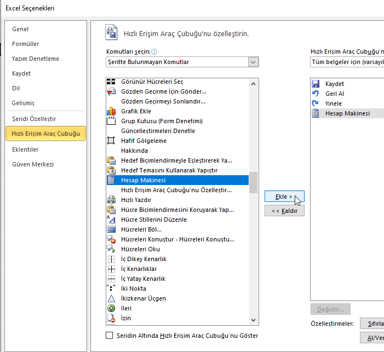The height and width of the screenshot is (352, 384).
Task: Click the Hızlı Yazdır printer icon
Action: coord(111,200)
